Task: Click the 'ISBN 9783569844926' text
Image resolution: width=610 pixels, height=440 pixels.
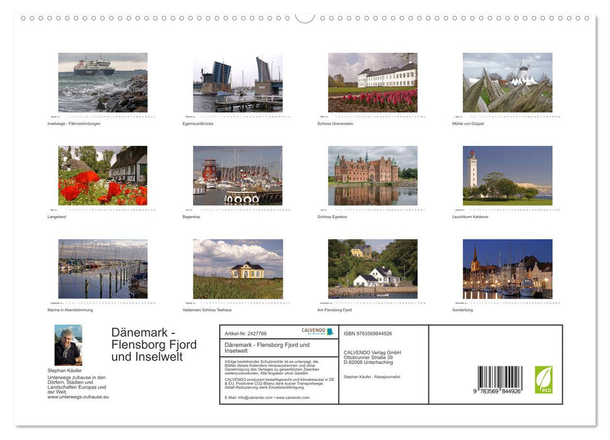Action: (x=368, y=334)
